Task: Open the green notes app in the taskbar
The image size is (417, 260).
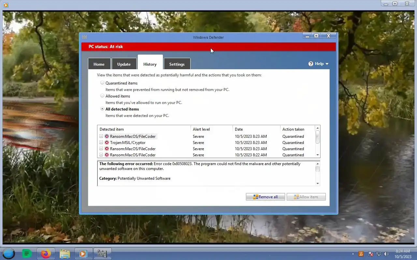Action: pyautogui.click(x=26, y=253)
